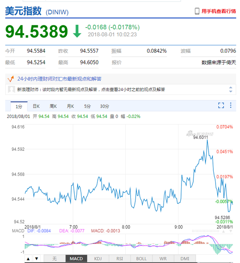This screenshot has width=240, height=263.
Task: Click the timestamp 2018-08-01 10:02:23
Action: point(112,34)
